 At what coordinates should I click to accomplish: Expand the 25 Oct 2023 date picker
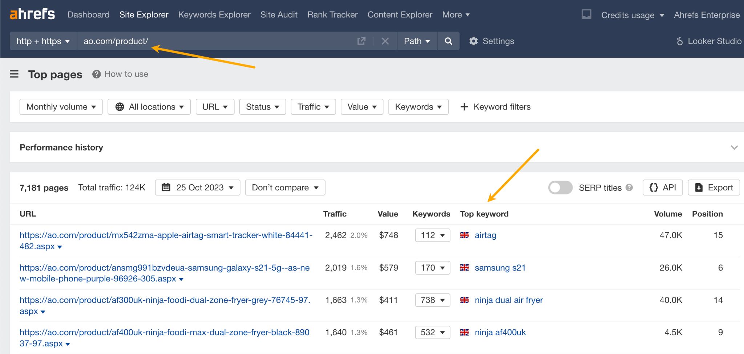pyautogui.click(x=197, y=188)
